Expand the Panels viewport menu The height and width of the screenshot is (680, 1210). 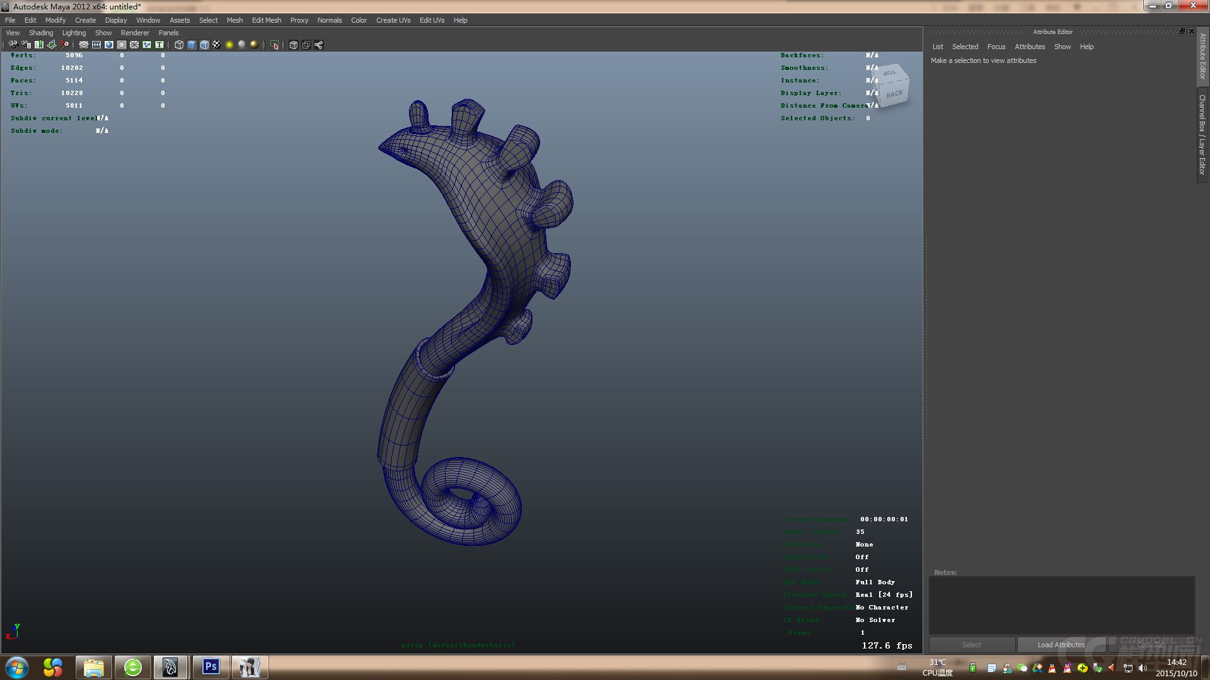pyautogui.click(x=168, y=33)
